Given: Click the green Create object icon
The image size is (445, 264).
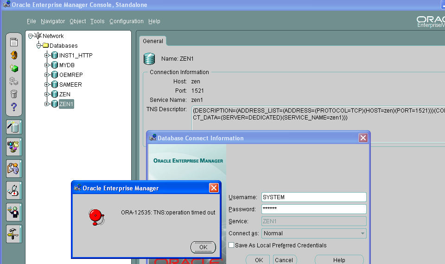Looking at the screenshot, I should 14,68.
